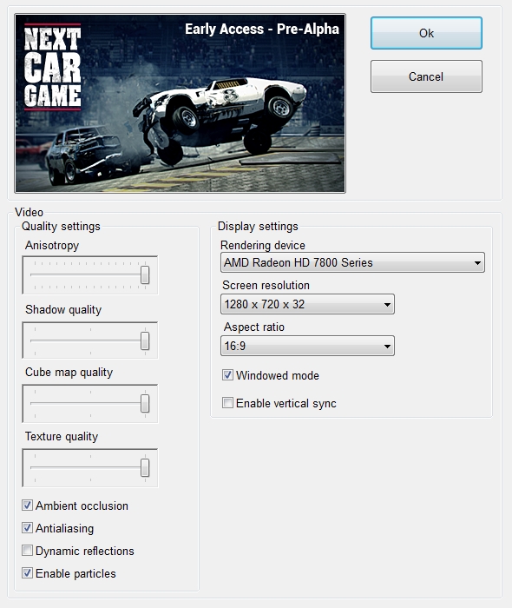
Task: Open the Screen resolution dropdown
Action: (307, 304)
